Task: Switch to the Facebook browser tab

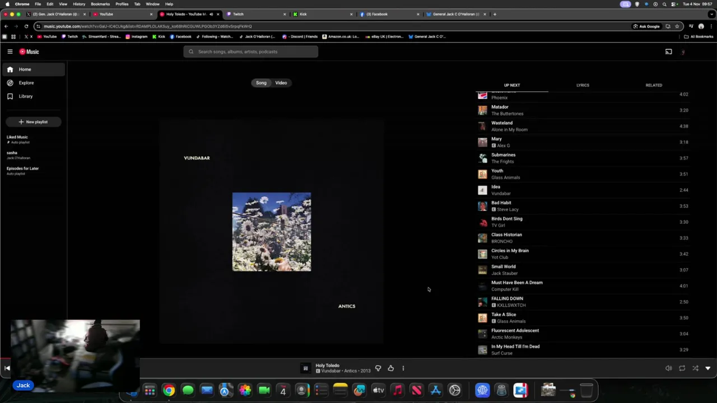Action: point(389,14)
